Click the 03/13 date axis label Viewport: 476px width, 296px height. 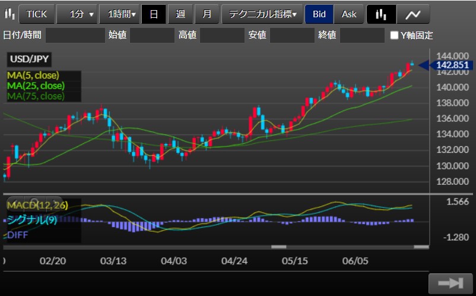point(113,261)
